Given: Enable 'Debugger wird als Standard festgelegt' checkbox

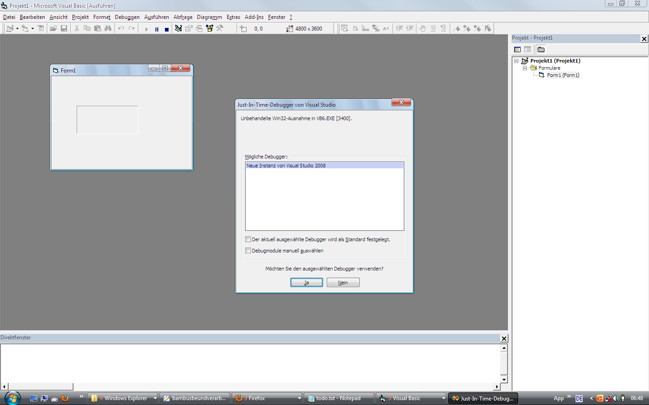Looking at the screenshot, I should pyautogui.click(x=248, y=239).
